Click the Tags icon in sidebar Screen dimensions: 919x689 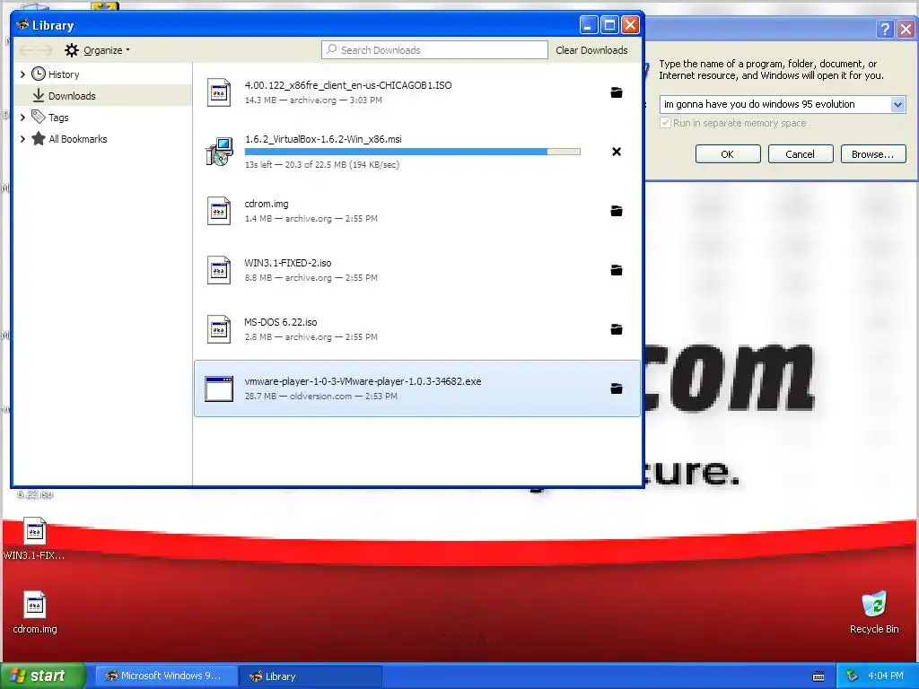(x=38, y=117)
